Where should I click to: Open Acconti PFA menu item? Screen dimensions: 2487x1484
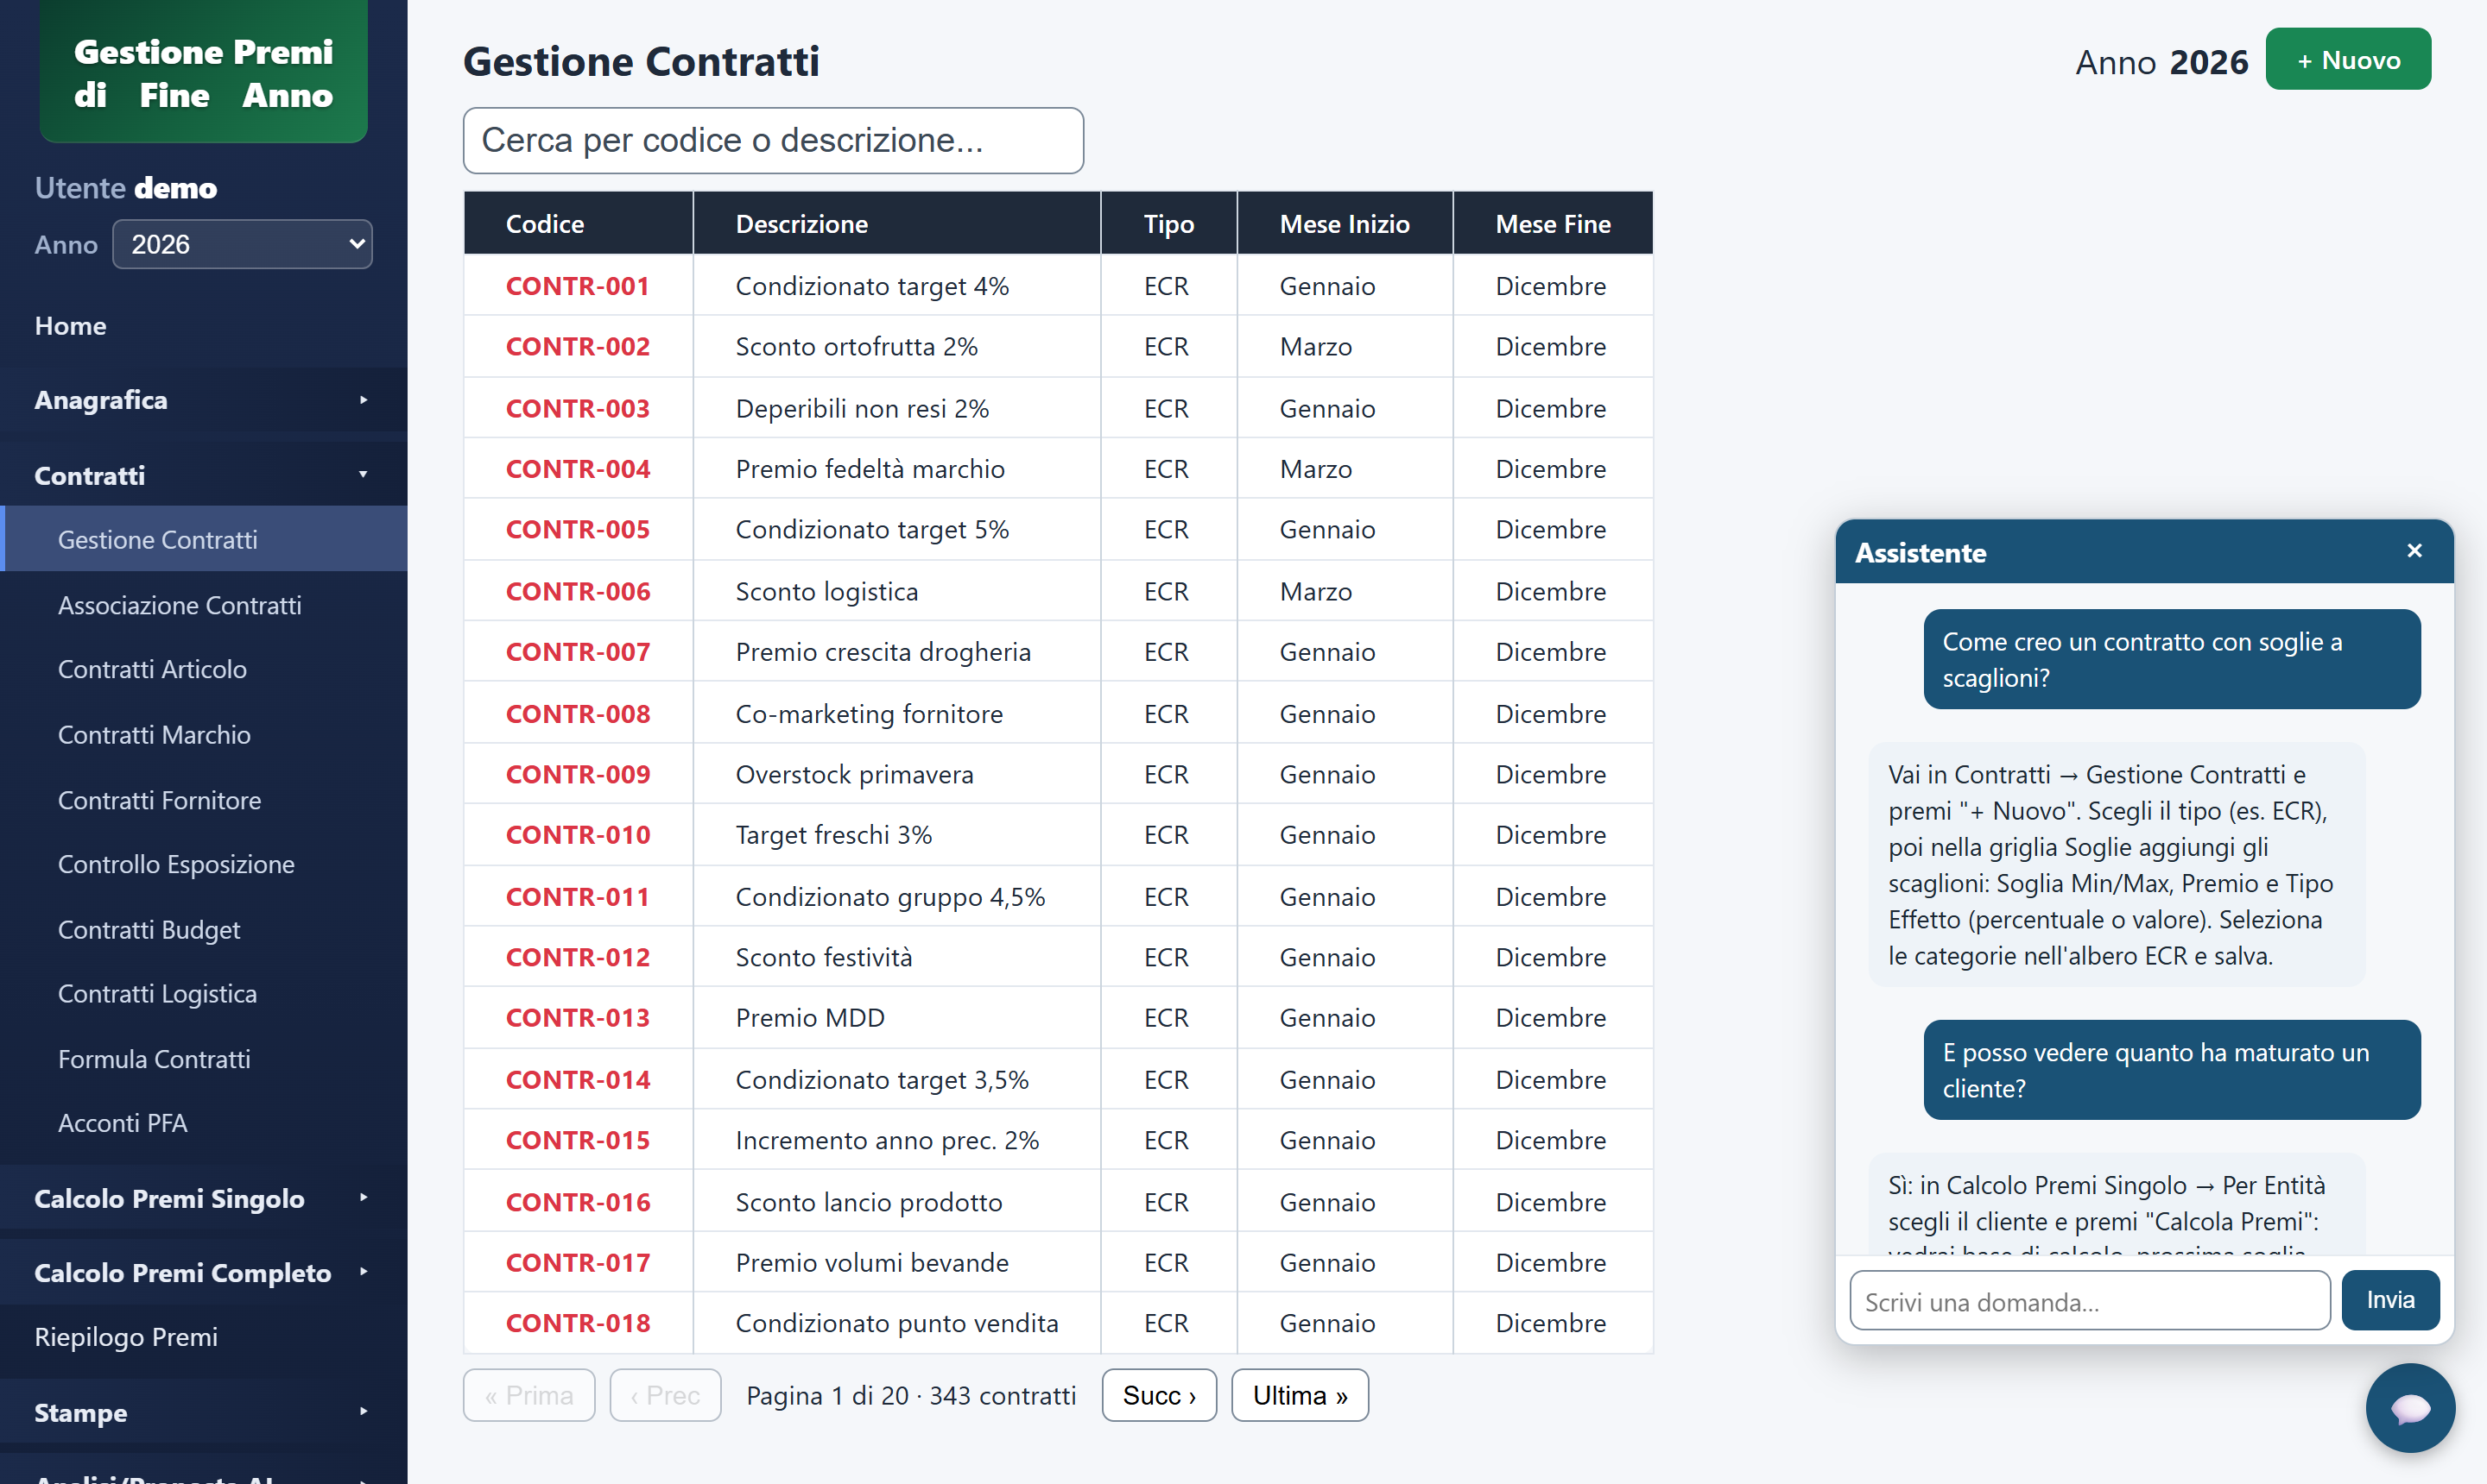pos(203,1123)
